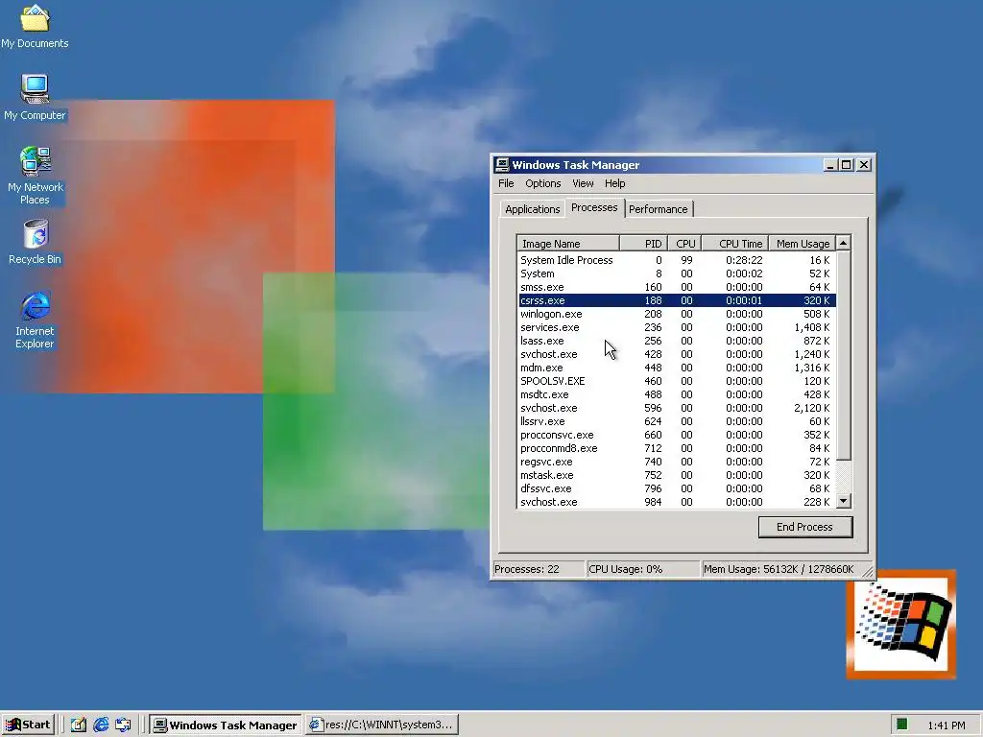
Task: Select mdm.exe process row
Action: coord(677,368)
